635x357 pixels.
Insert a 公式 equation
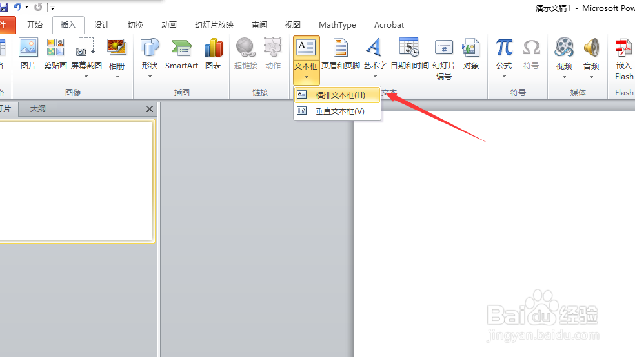coord(504,53)
